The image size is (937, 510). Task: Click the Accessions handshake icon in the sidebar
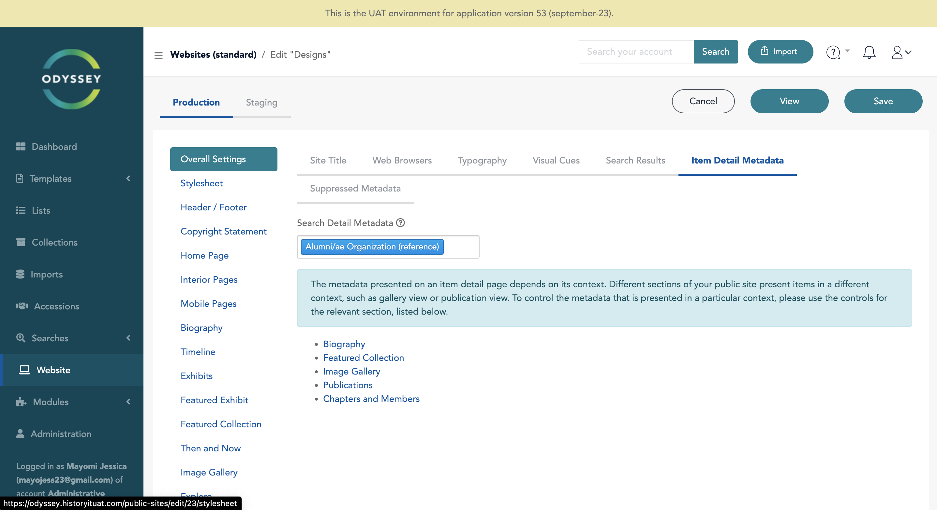(x=22, y=306)
